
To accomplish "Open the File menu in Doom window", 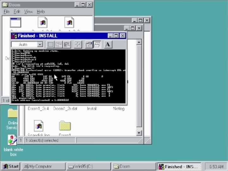I will pos(7,12).
